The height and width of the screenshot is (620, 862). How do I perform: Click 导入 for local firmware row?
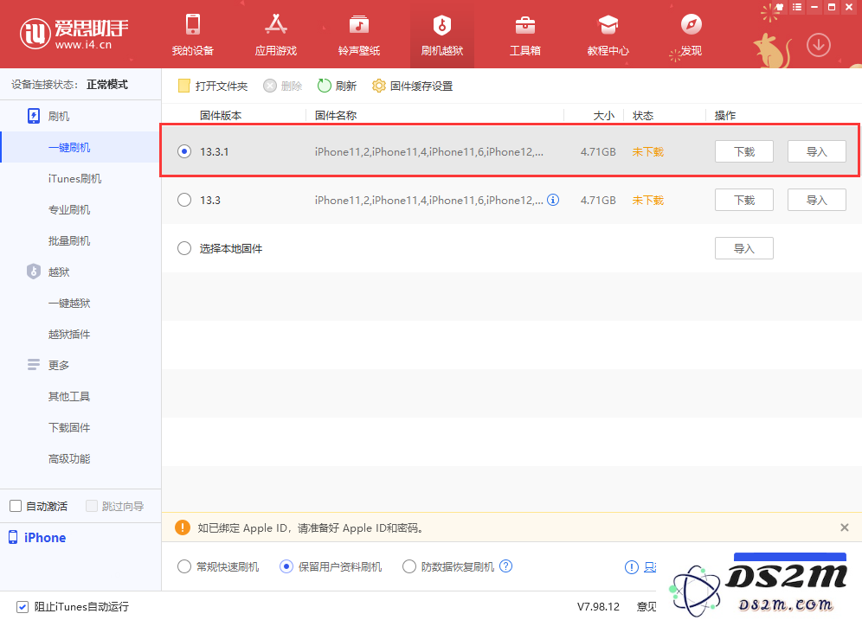[743, 248]
